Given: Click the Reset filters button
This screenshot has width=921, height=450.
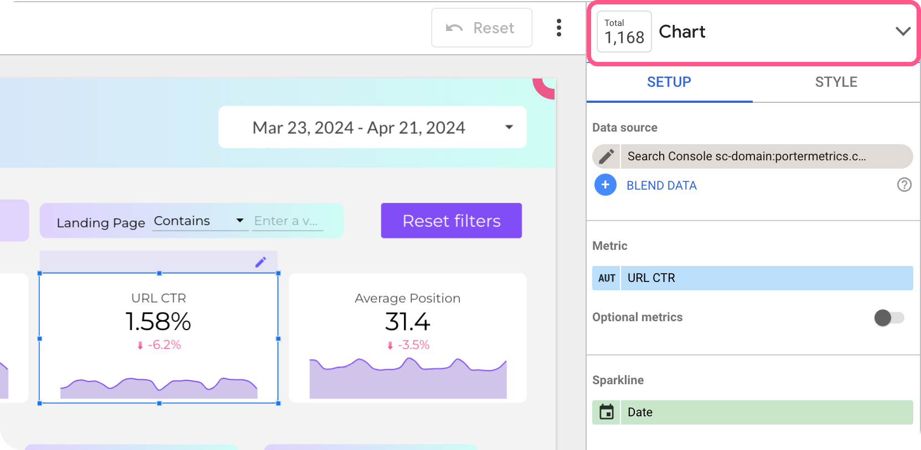Looking at the screenshot, I should click(452, 221).
